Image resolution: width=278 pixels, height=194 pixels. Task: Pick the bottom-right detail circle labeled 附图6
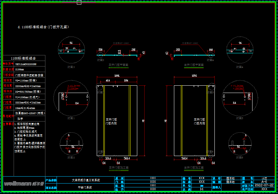[240, 145]
